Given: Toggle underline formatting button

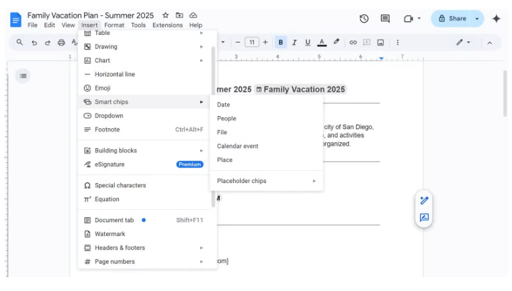Looking at the screenshot, I should pos(308,42).
